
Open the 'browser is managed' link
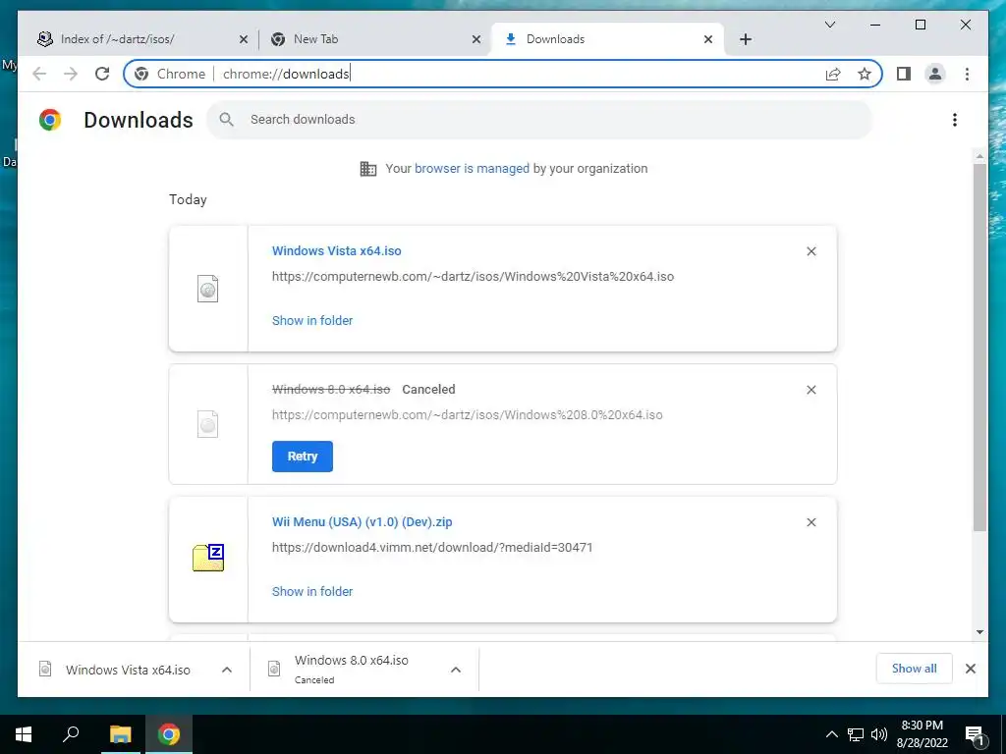(x=472, y=169)
